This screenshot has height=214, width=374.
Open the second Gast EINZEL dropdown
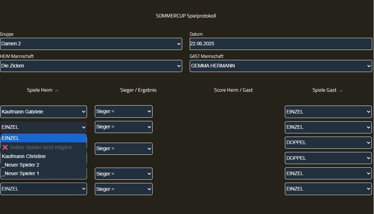coord(328,127)
